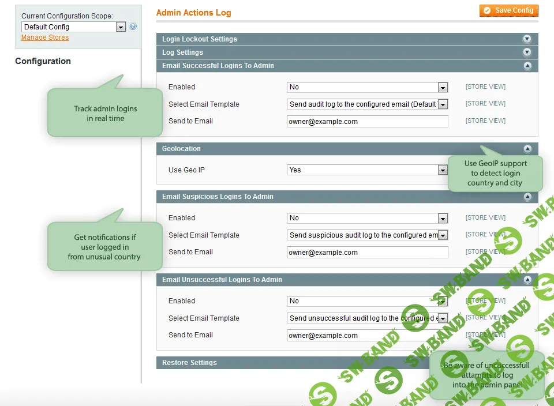Image resolution: width=554 pixels, height=406 pixels.
Task: Expand Log Settings using its circular arrow icon
Action: point(527,52)
